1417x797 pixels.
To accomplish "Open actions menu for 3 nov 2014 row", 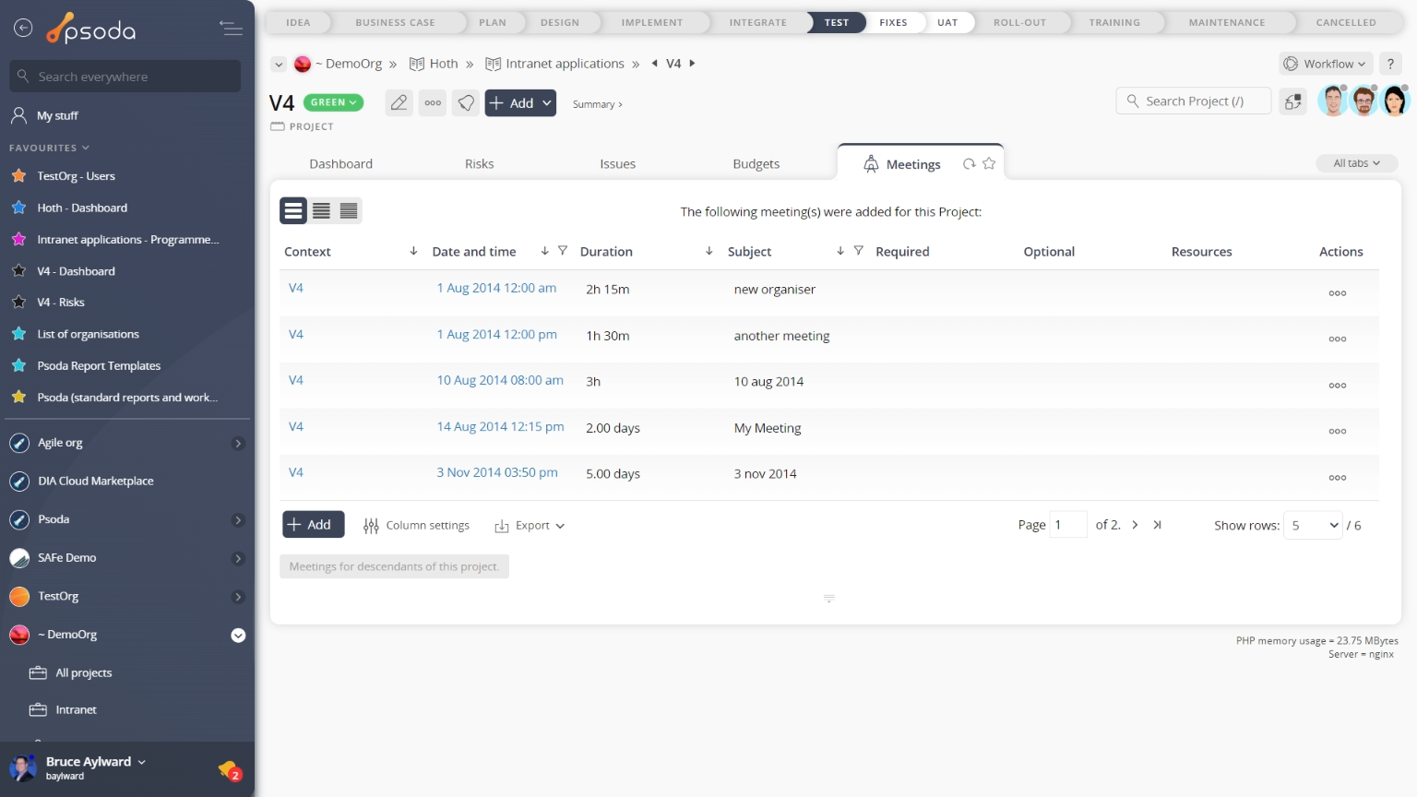I will 1337,478.
